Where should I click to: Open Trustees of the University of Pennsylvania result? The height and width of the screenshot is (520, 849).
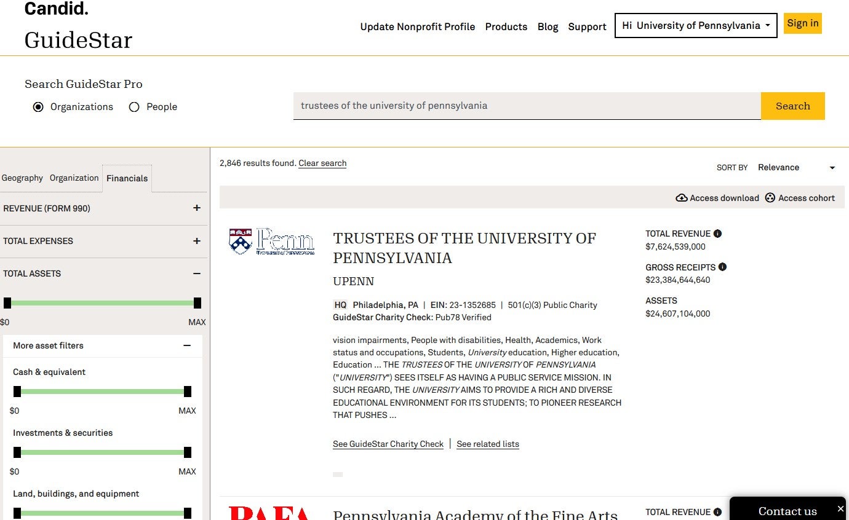click(464, 248)
